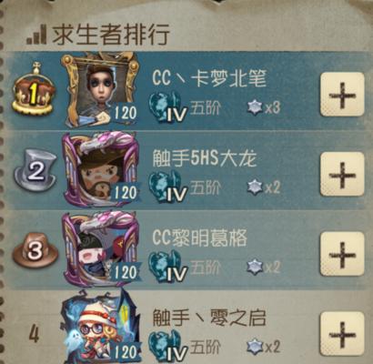
Task: Add player 触手、零之启 with plus button
Action: click(342, 334)
